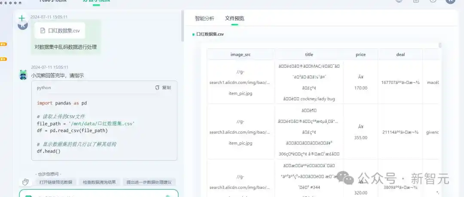Click the document icon in top bar

(416, 1)
